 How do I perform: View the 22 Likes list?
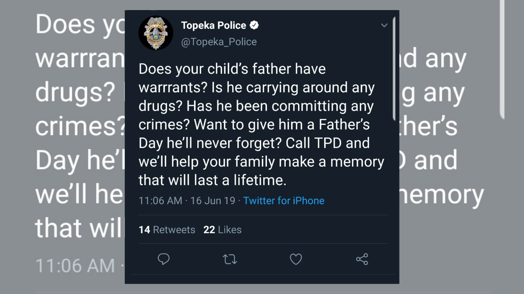[222, 229]
